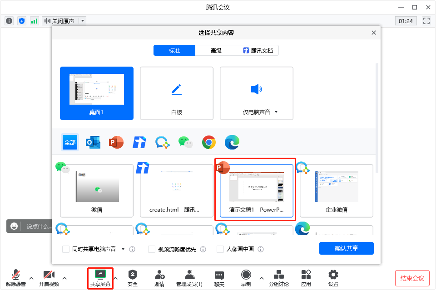Filter windows by PowerPoint icon
The width and height of the screenshot is (436, 290).
tap(116, 142)
